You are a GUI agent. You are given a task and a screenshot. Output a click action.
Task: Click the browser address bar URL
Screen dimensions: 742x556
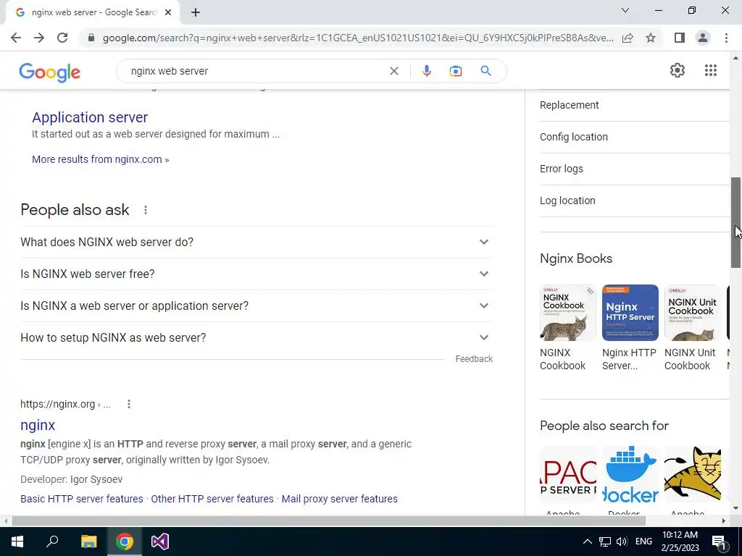358,38
